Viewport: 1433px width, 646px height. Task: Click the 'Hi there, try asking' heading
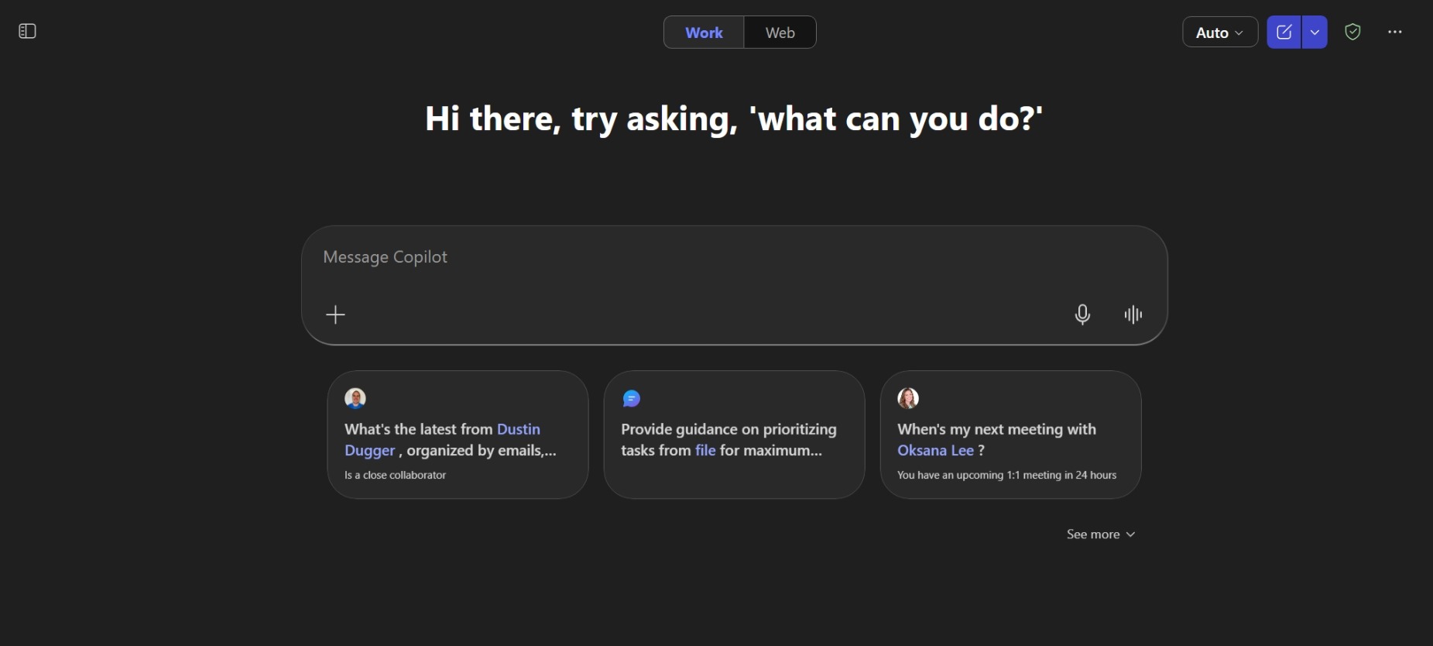[x=734, y=119]
